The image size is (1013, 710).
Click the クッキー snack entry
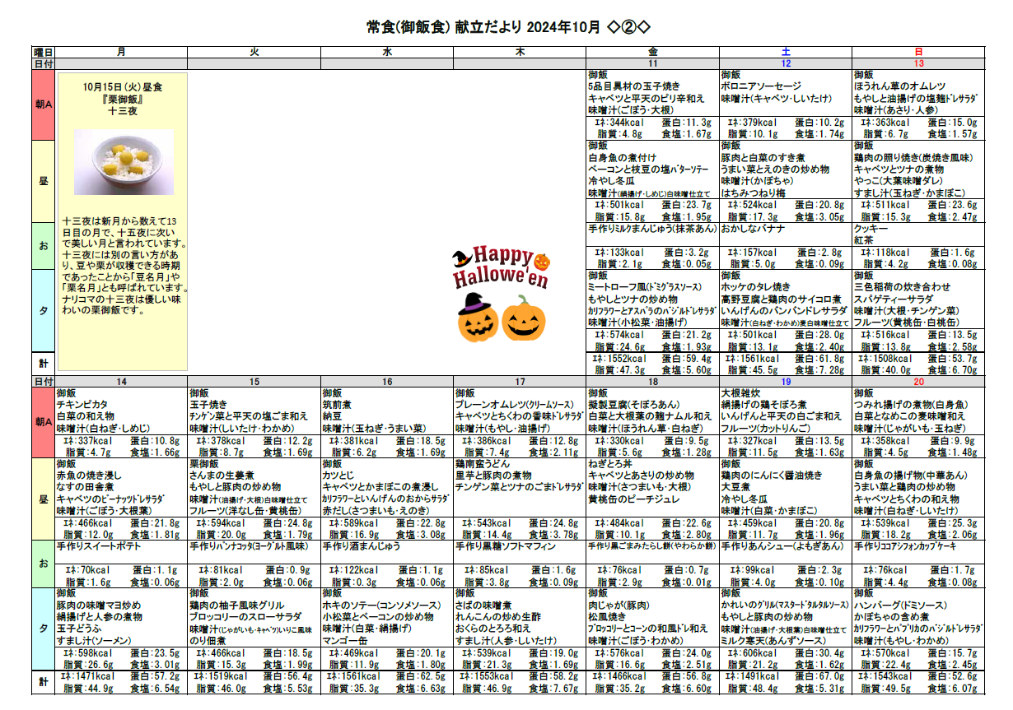pos(871,228)
